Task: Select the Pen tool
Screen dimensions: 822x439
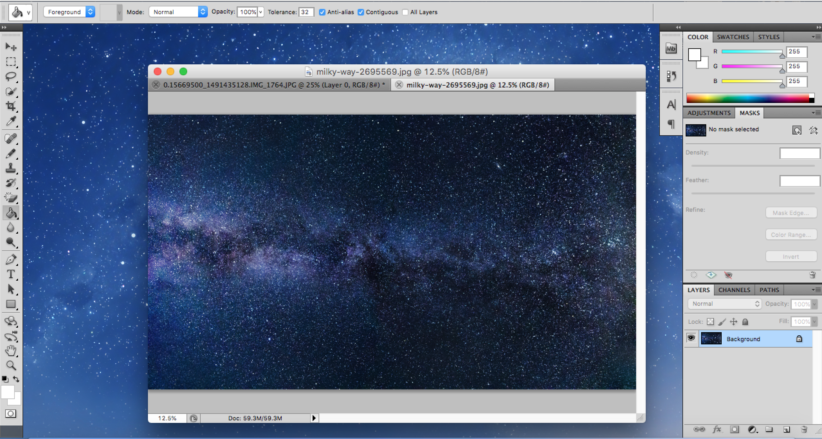Action: pyautogui.click(x=11, y=260)
